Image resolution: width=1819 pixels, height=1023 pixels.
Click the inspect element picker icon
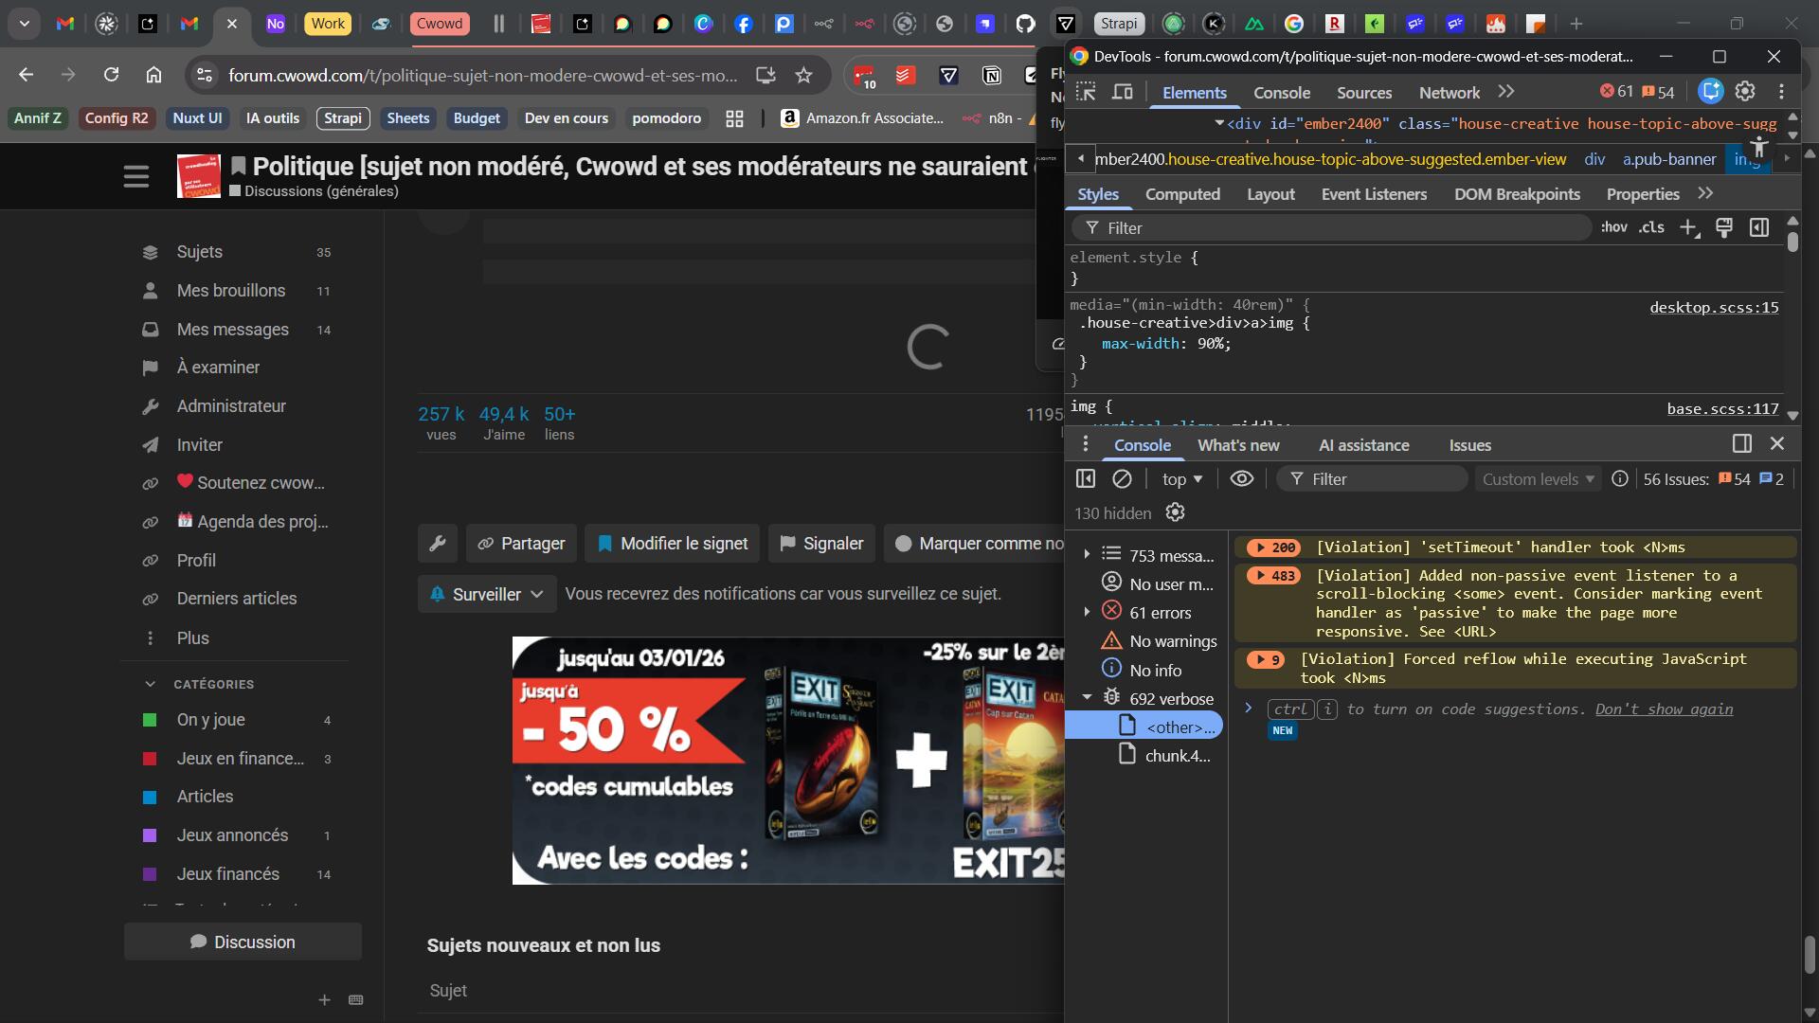1086,92
